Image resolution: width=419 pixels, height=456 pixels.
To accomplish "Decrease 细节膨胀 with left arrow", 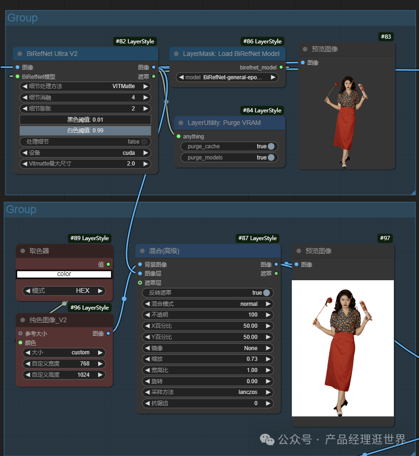I will (x=25, y=109).
